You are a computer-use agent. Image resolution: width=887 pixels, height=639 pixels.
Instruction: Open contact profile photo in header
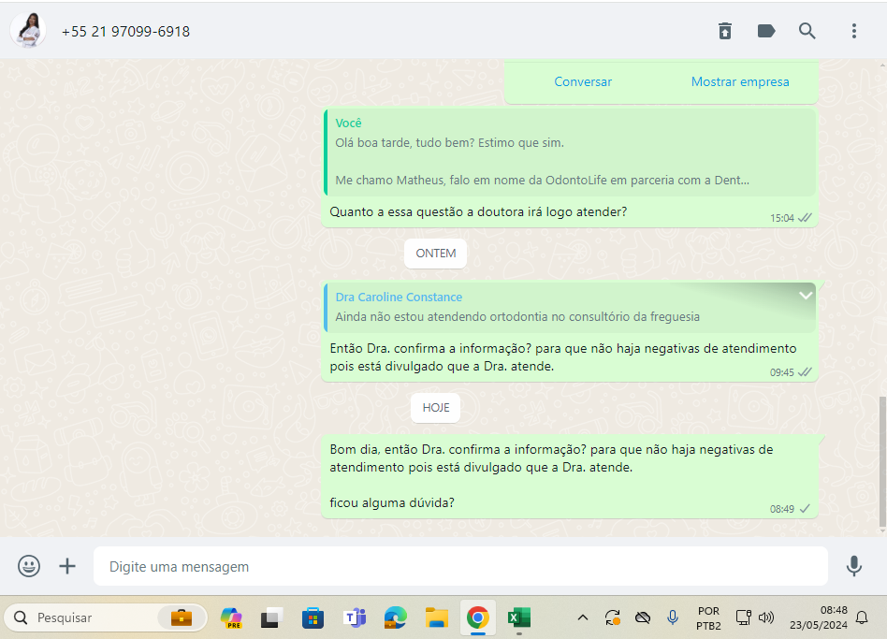(x=28, y=31)
